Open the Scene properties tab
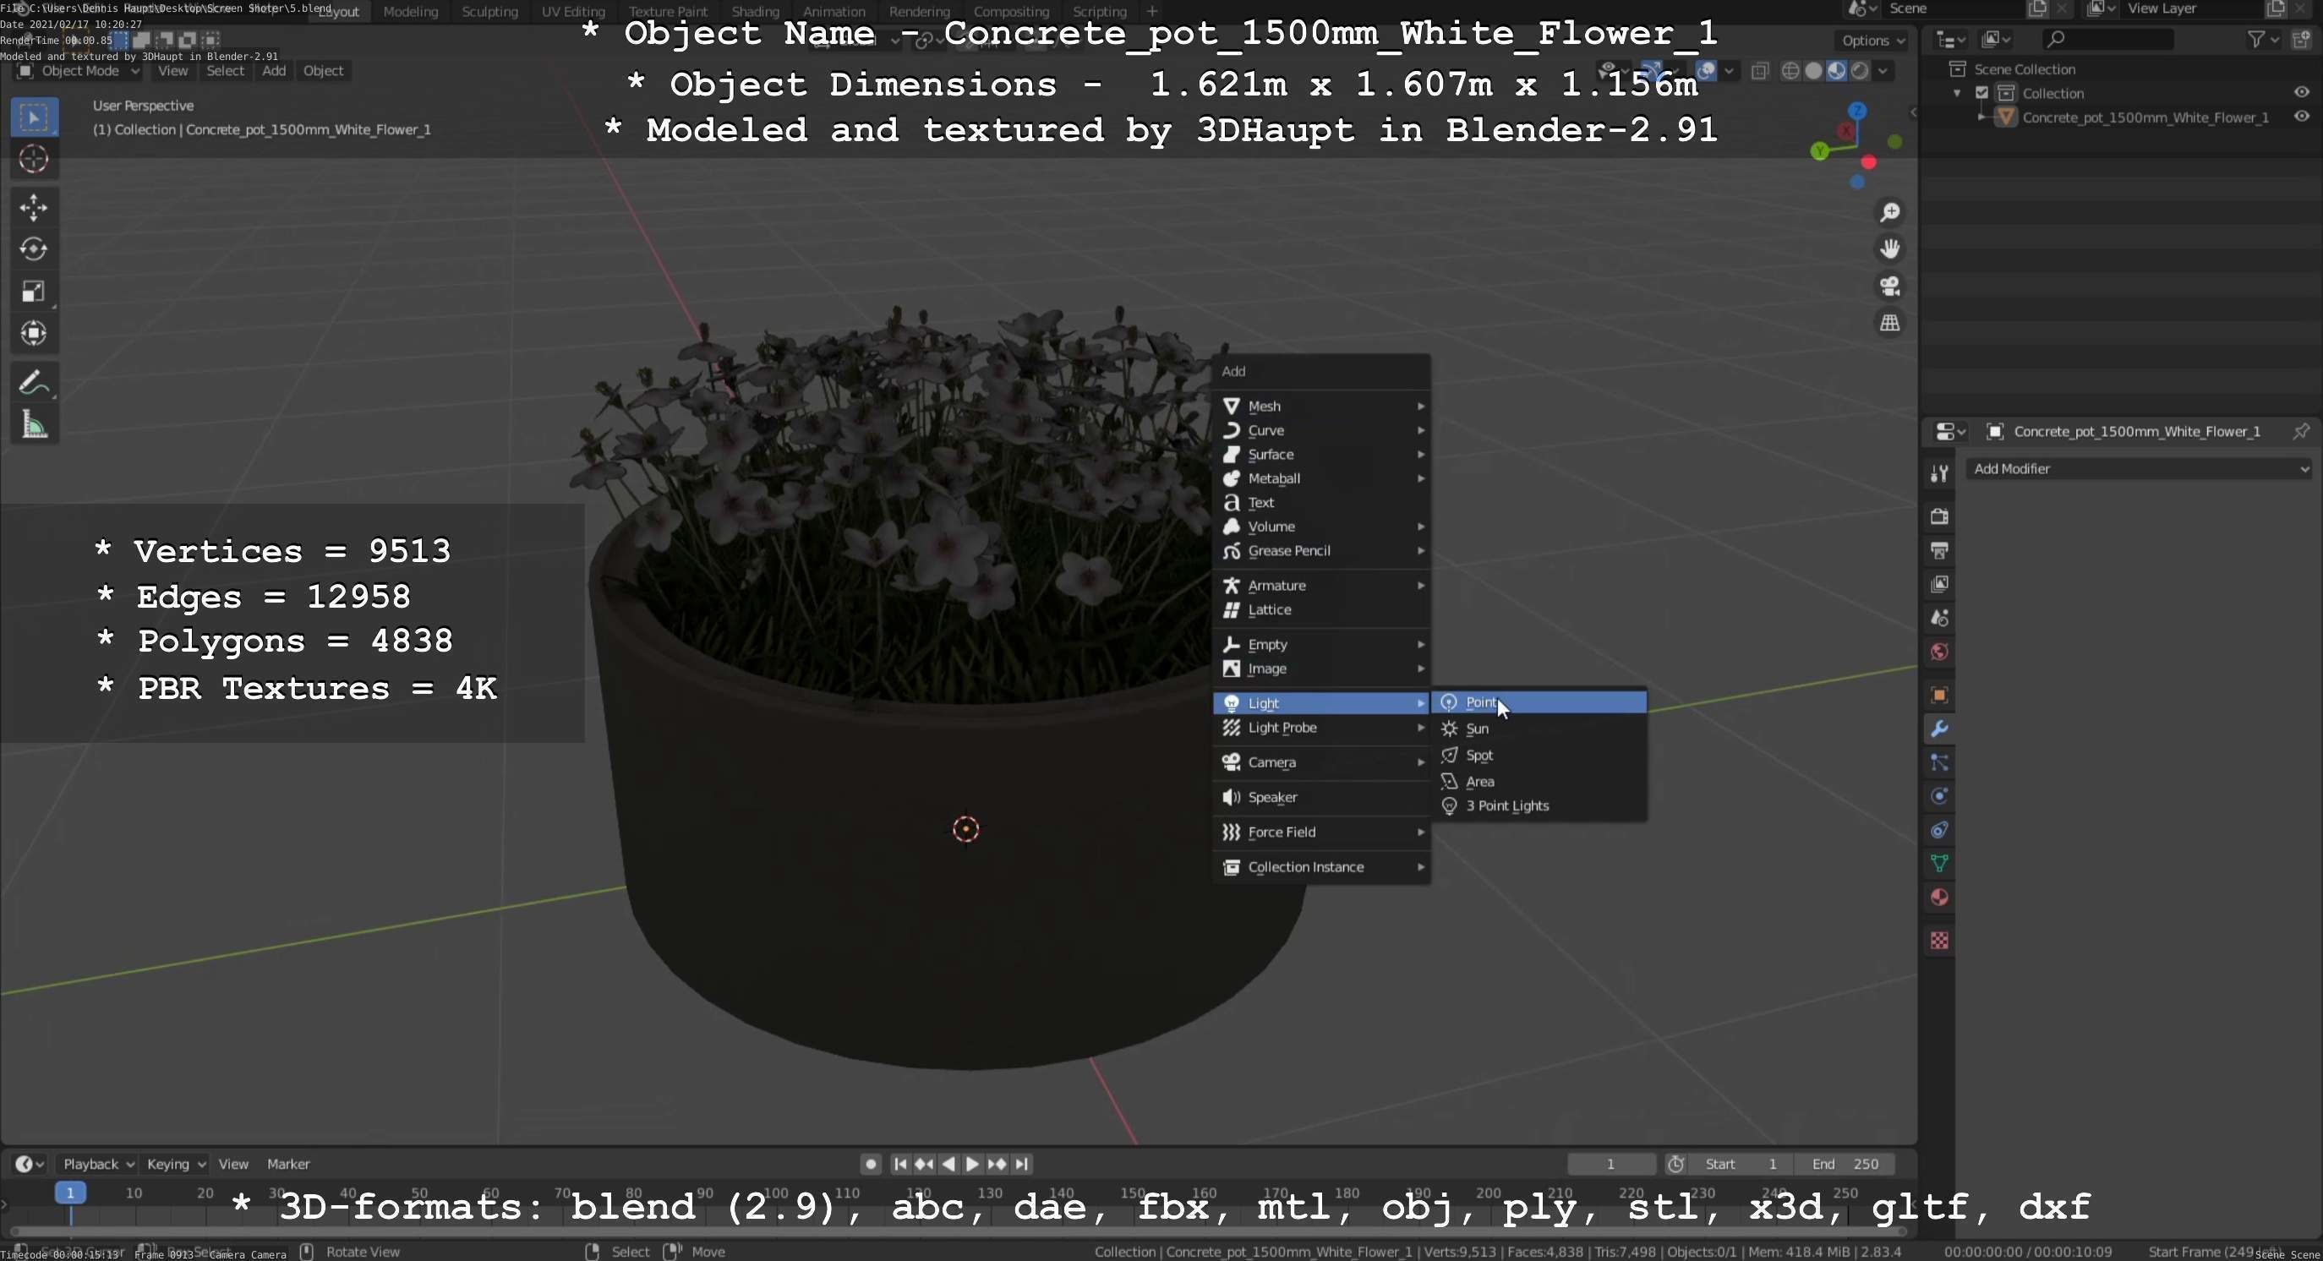Image resolution: width=2323 pixels, height=1261 pixels. click(1939, 619)
